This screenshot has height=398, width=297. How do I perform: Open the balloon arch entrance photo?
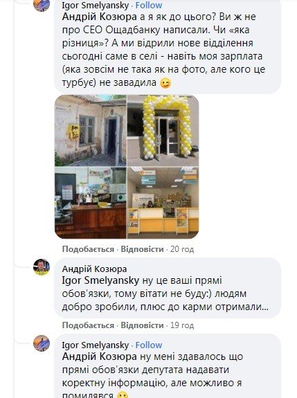point(163,130)
